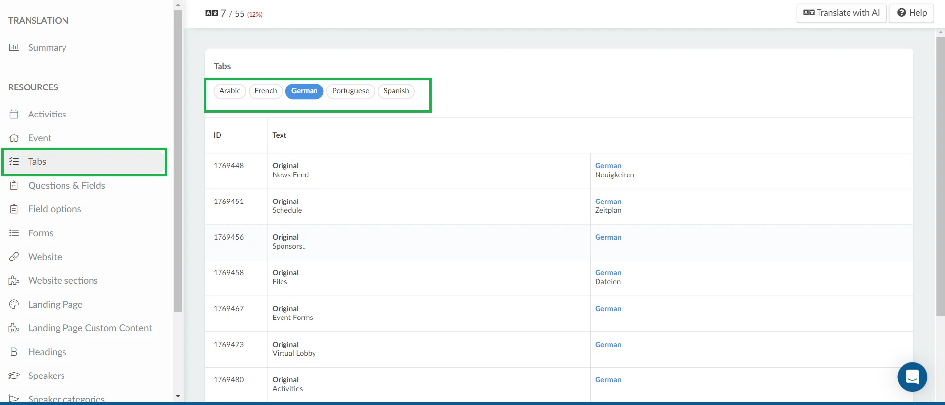Open Summary in the sidebar
This screenshot has width=945, height=405.
pos(47,47)
